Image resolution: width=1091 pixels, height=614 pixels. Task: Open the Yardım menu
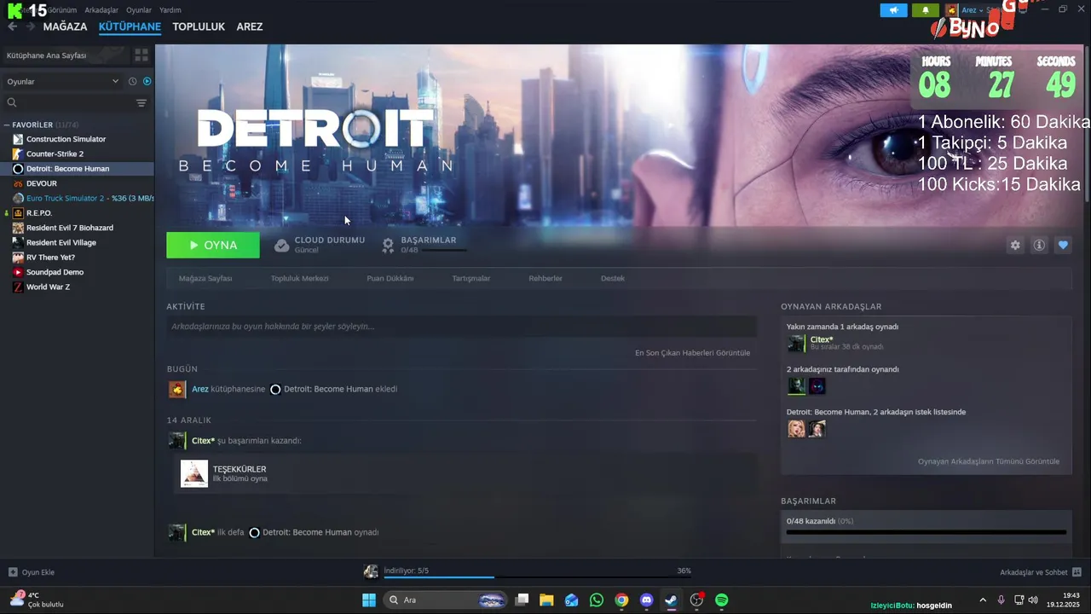[170, 10]
